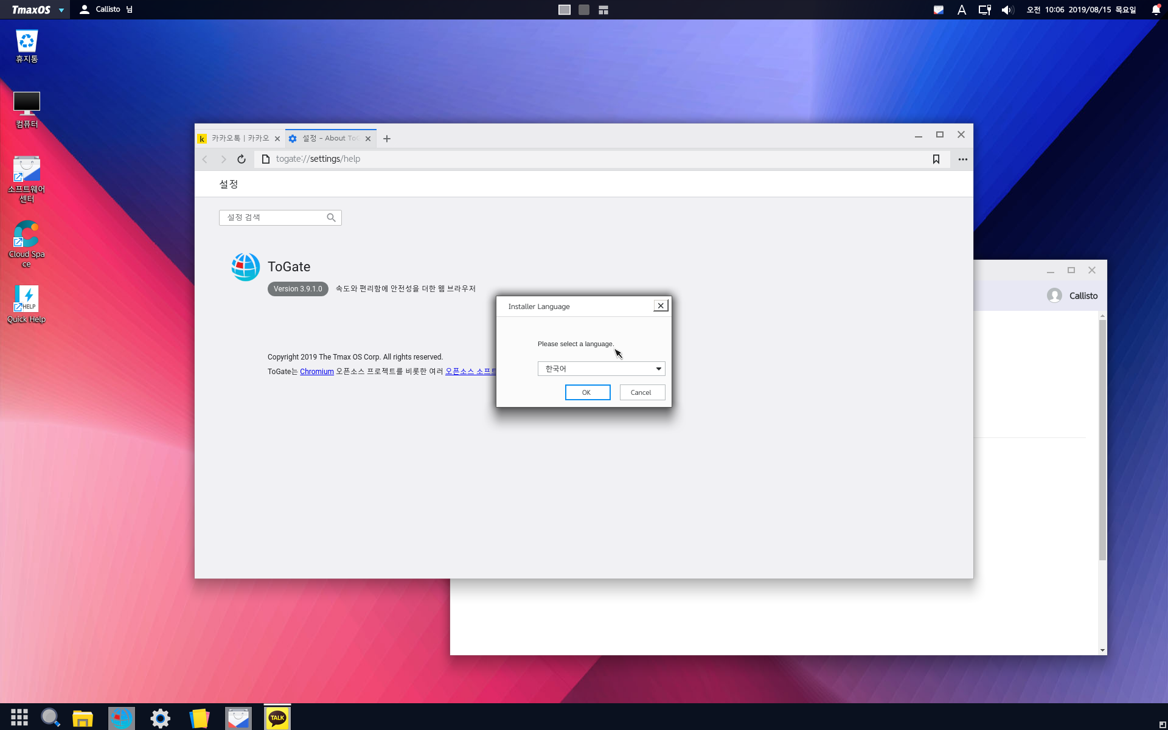This screenshot has height=730, width=1168.
Task: Click the ToGate browser taskbar icon
Action: point(121,718)
